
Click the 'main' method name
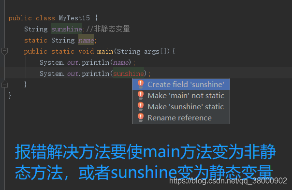point(105,51)
